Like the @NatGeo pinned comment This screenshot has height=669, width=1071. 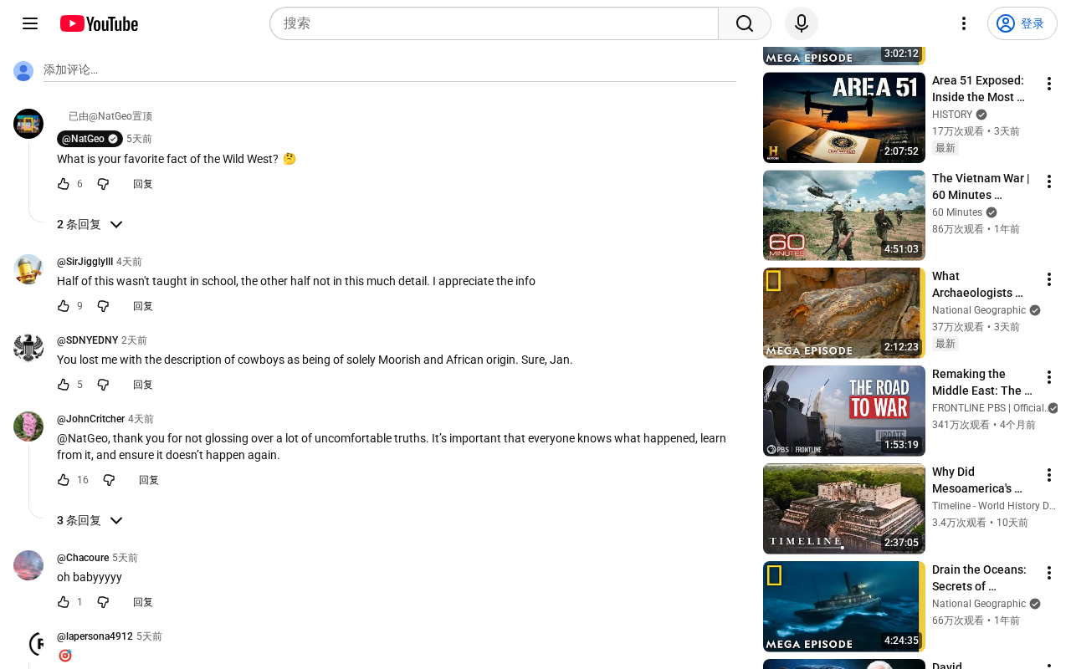click(64, 184)
